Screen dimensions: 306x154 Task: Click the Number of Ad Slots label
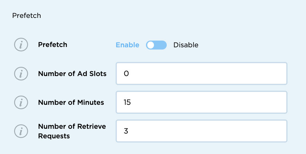[72, 74]
